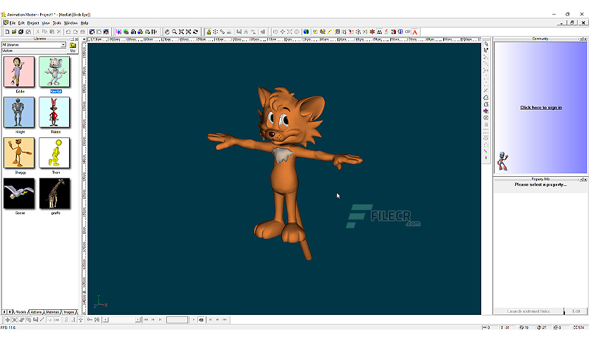
Task: Select the Eddie model thumbnail
Action: (19, 72)
